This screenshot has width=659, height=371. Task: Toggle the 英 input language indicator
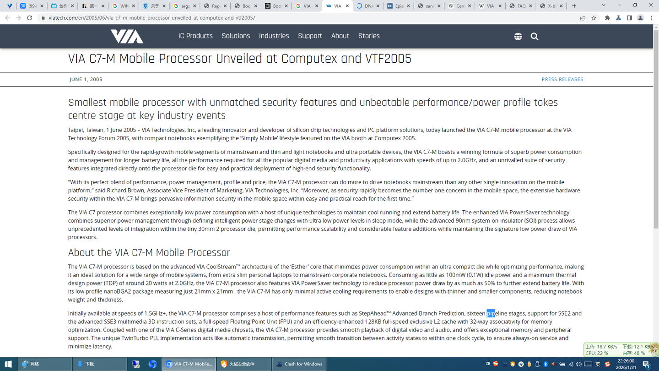[598, 364]
